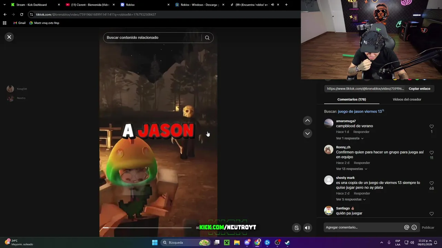The image size is (442, 248).
Task: Click the microphone tray icon
Action: tap(389, 242)
